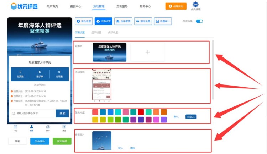Switch to the 底部设置 tab
This screenshot has width=267, height=154.
click(x=113, y=32)
